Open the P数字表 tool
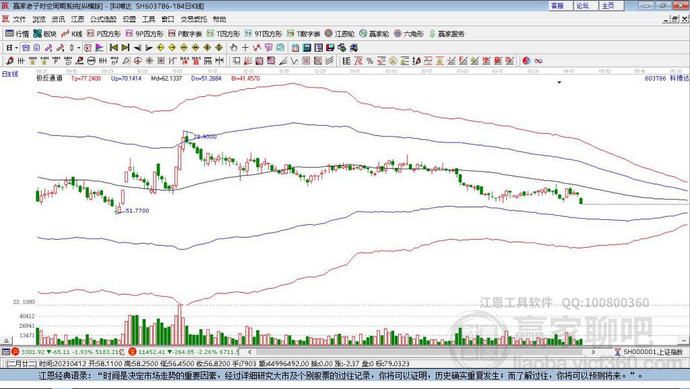This screenshot has width=690, height=389. [185, 34]
